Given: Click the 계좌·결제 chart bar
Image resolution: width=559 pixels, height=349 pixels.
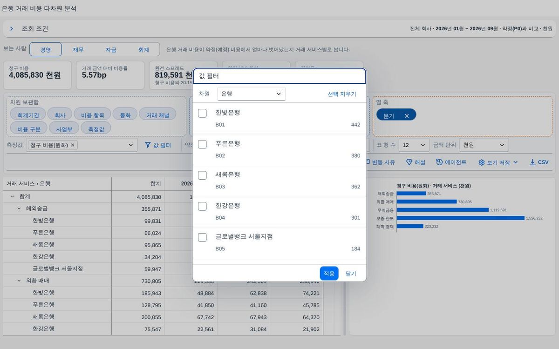Looking at the screenshot, I should coord(409,226).
